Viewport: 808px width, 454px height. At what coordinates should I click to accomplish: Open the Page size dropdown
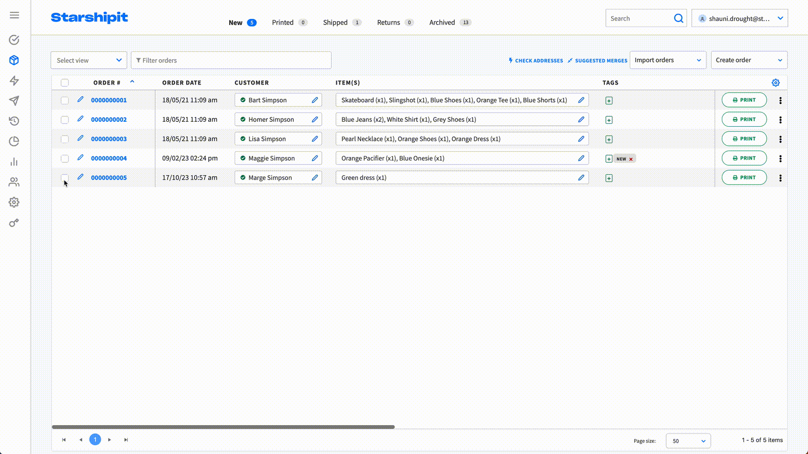(688, 441)
